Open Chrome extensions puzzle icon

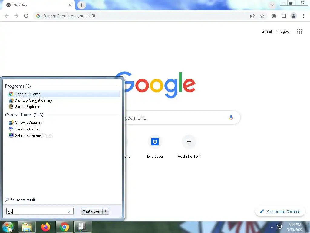point(274,16)
